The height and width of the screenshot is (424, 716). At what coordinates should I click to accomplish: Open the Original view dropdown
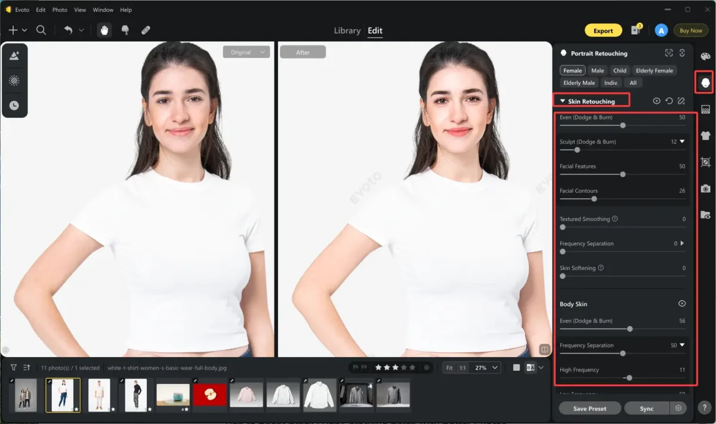(246, 52)
